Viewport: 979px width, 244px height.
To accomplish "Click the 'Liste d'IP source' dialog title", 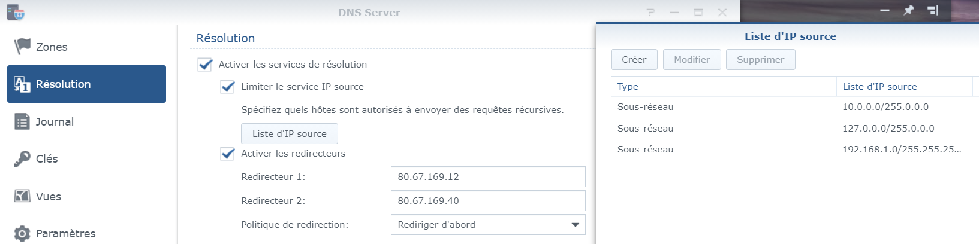I will (790, 36).
